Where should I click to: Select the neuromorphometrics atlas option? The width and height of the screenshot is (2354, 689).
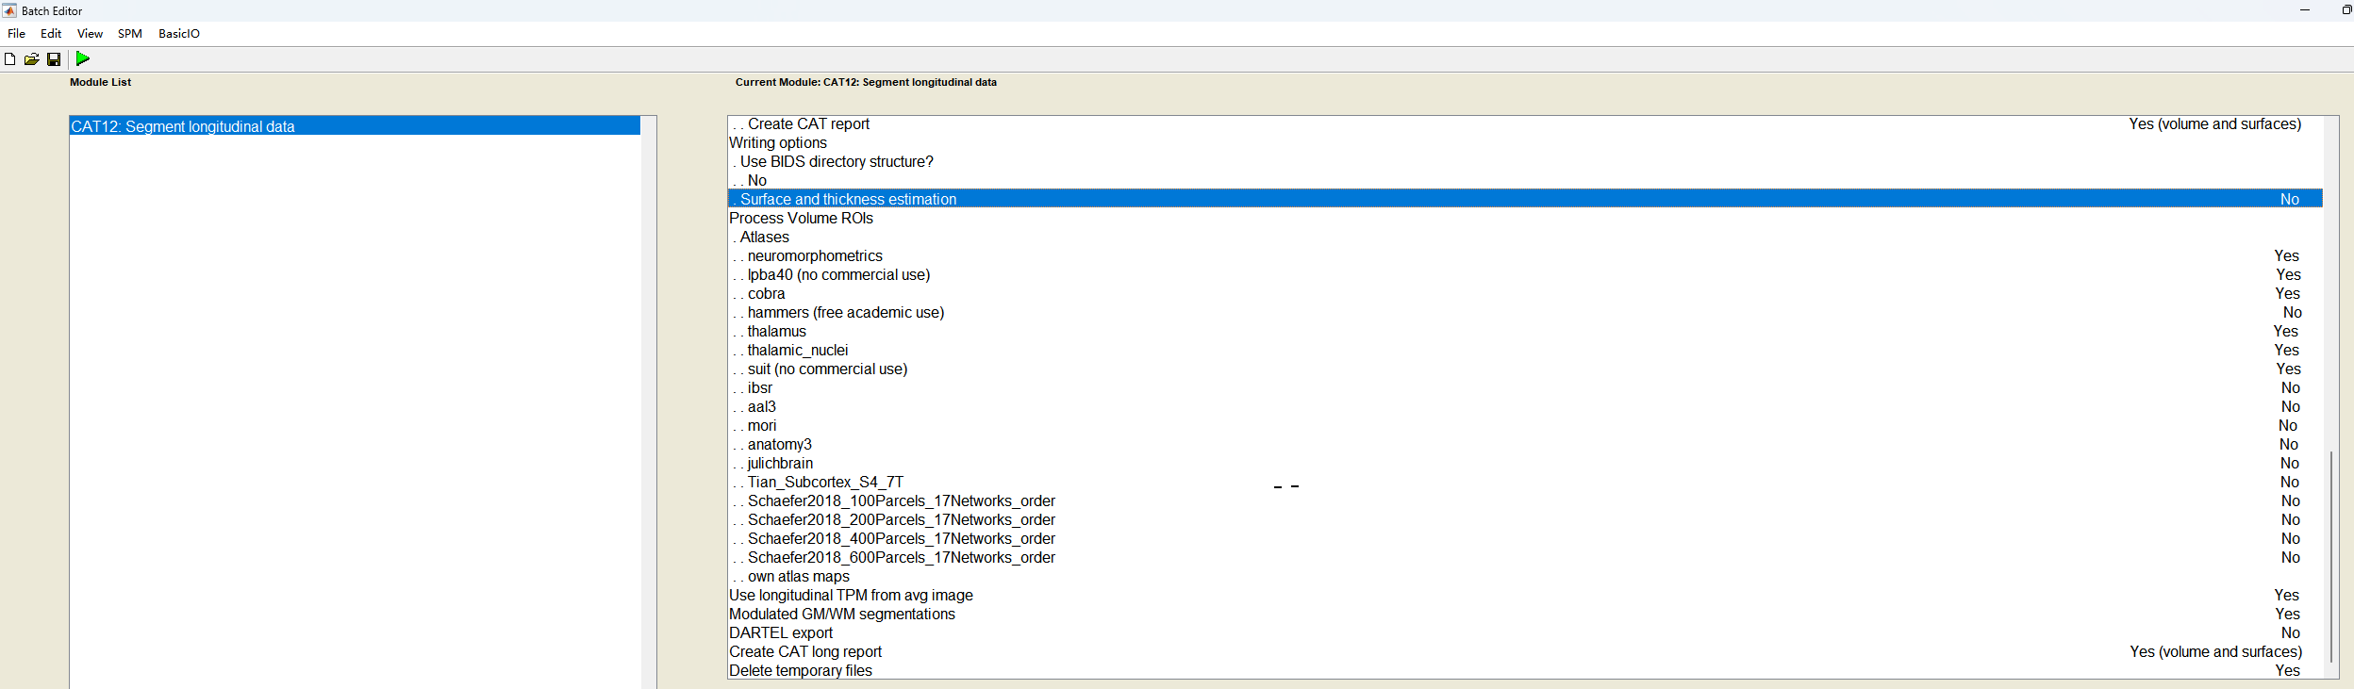815,256
